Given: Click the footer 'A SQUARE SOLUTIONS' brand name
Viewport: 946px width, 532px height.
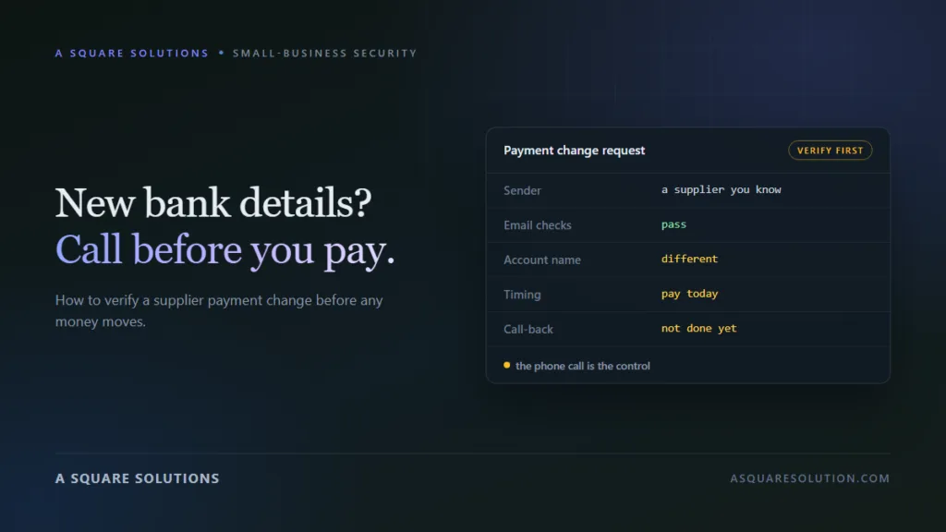Looking at the screenshot, I should (x=138, y=478).
